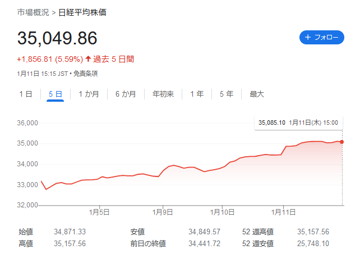Click the 34,000 y-axis label

tap(27, 164)
